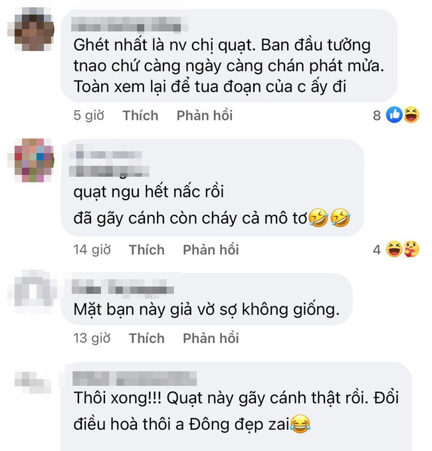
Task: Reply to the 13 giờ comment
Action: coord(211,338)
